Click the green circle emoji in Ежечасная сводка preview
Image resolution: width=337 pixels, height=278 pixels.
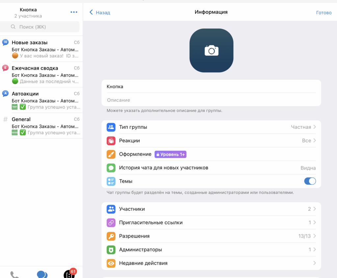(x=15, y=81)
